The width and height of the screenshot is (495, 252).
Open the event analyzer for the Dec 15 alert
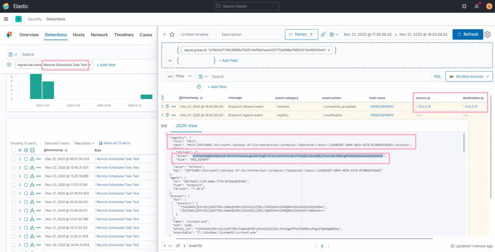click(32, 159)
